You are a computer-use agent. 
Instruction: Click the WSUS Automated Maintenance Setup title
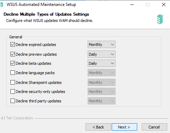tap(41, 5)
